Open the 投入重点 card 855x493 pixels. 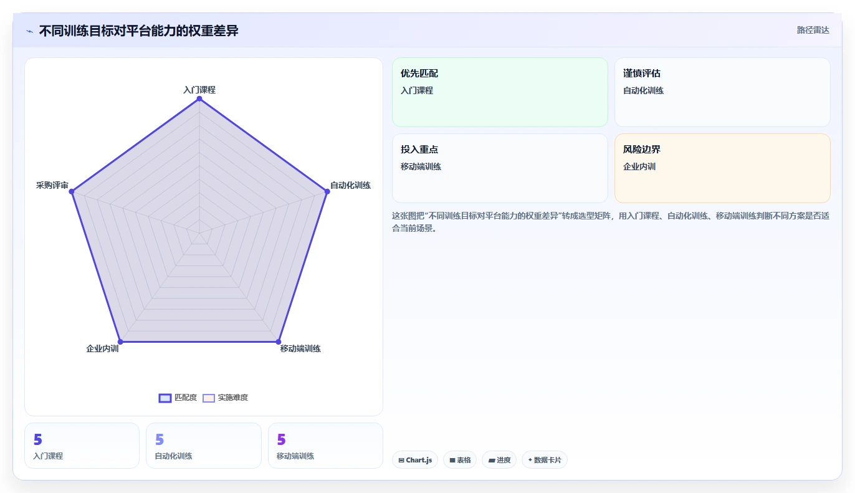500,168
